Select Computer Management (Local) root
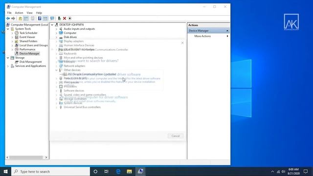 29,25
